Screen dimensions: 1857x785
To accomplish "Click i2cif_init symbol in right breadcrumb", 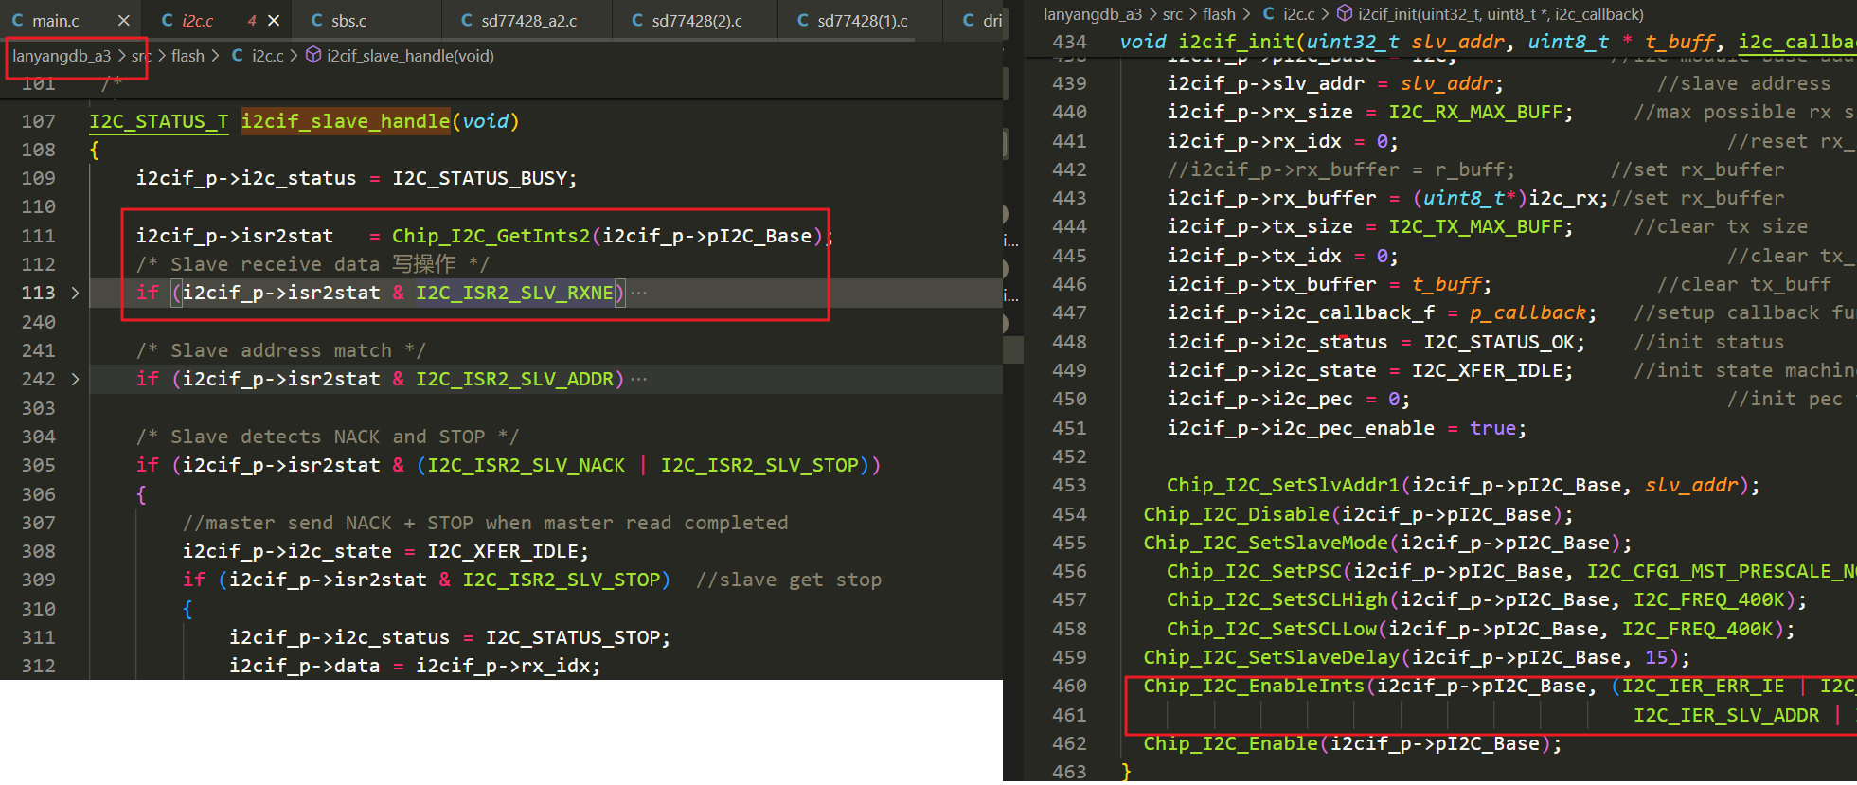I will tap(1501, 14).
